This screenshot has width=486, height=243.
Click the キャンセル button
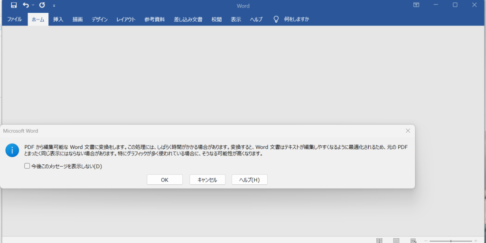point(207,180)
